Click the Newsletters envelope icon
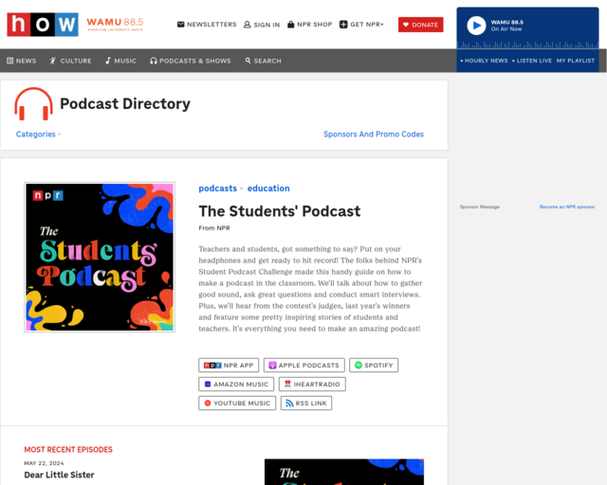The width and height of the screenshot is (607, 485). [x=180, y=25]
